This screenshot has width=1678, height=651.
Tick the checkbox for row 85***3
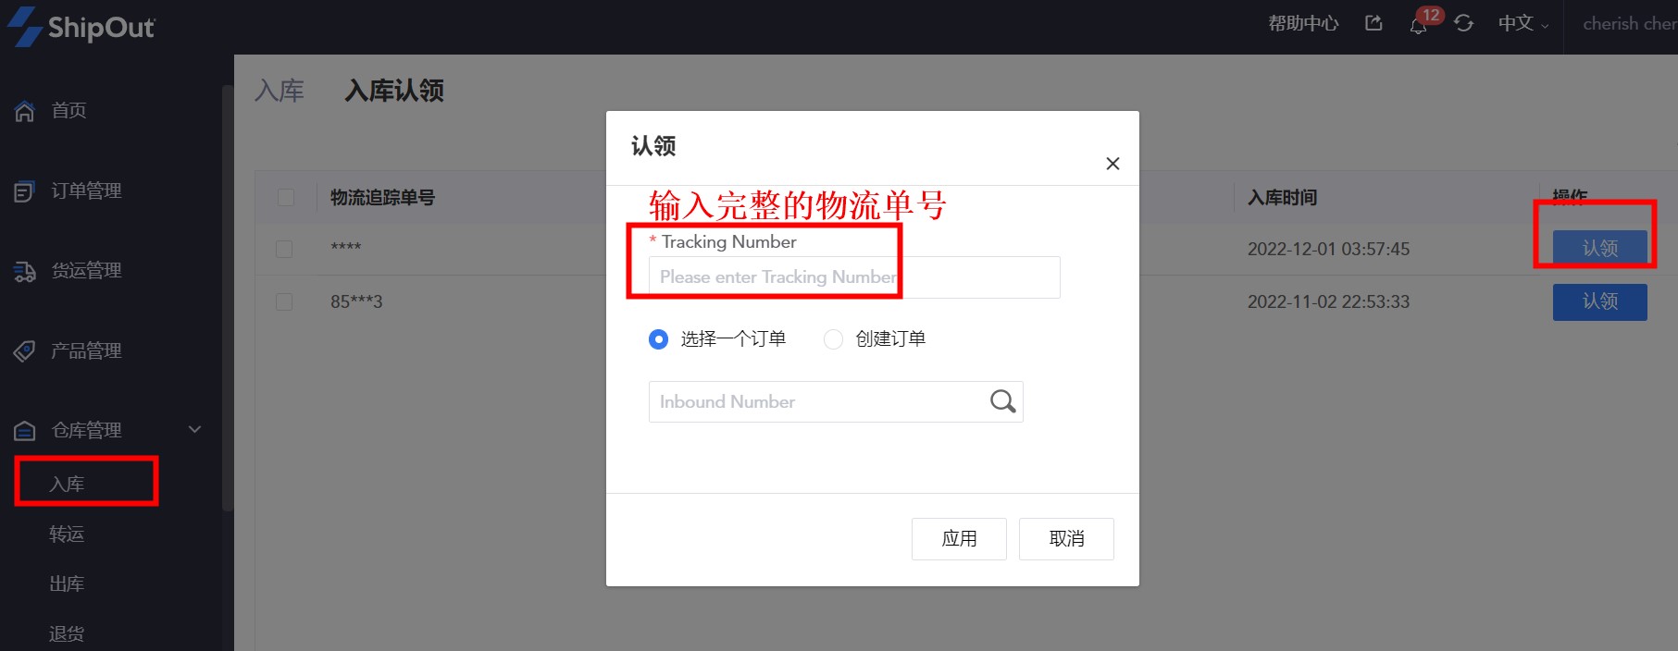click(284, 302)
